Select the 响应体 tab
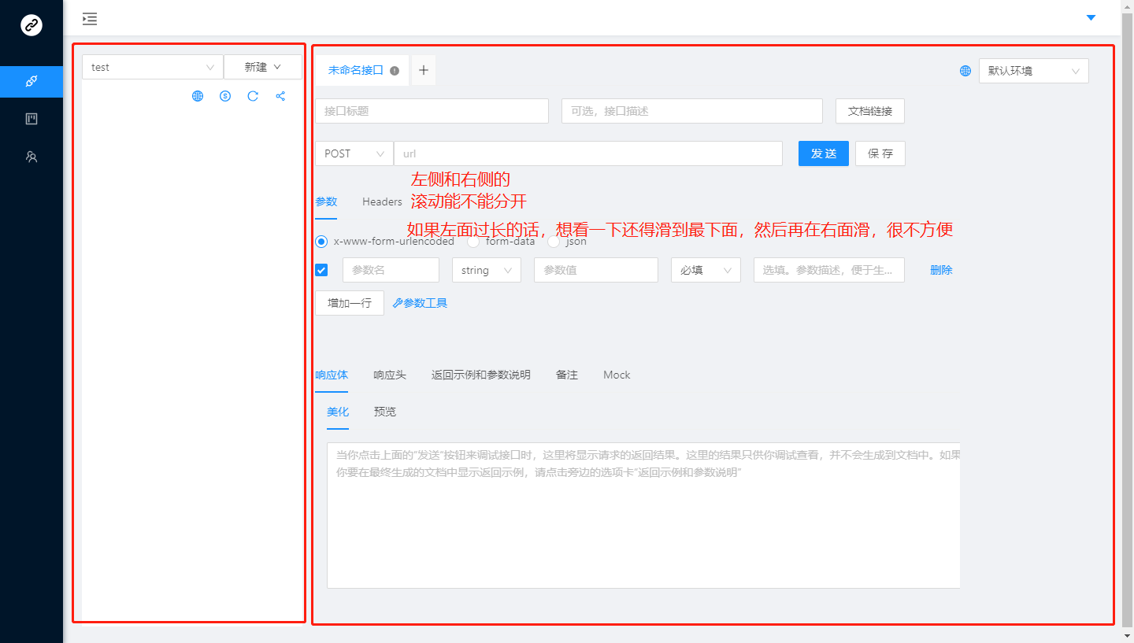1134x643 pixels. point(332,375)
